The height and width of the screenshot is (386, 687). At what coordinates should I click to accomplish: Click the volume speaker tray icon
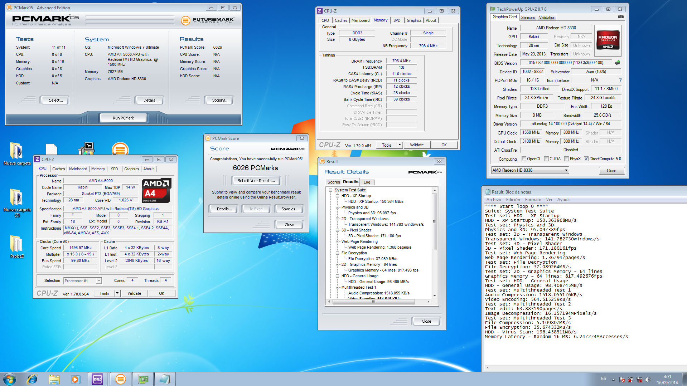click(648, 380)
